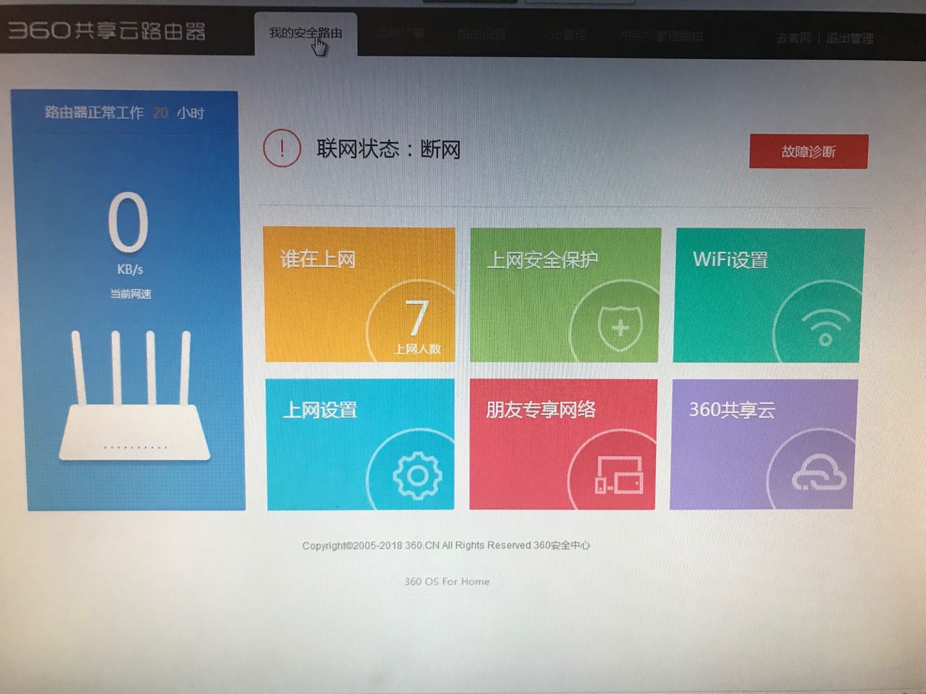Switch to the 路由设置 tab
Image resolution: width=926 pixels, height=694 pixels.
click(482, 34)
